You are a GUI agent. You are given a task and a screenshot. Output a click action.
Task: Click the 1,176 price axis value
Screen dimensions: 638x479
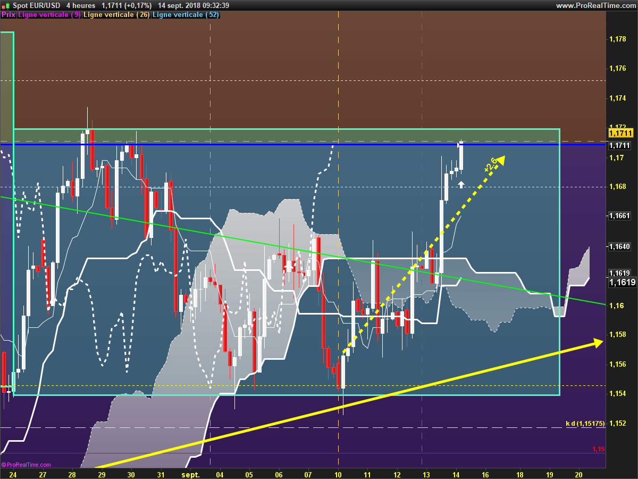[x=617, y=69]
